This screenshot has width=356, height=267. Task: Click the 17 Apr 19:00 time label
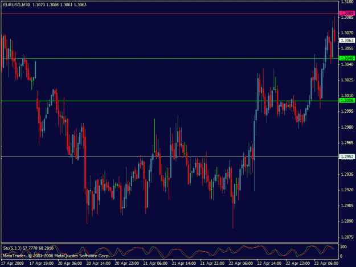pyautogui.click(x=42, y=264)
